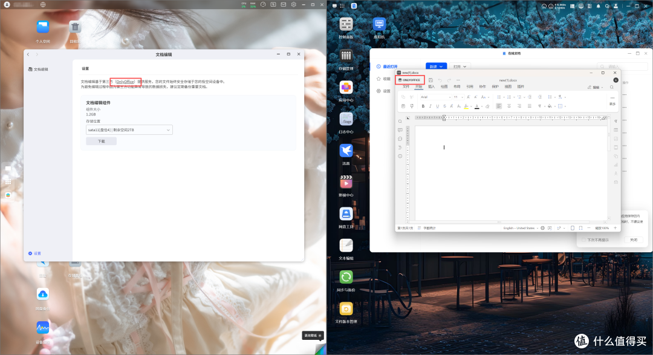Open the English – United States language selector

521,228
